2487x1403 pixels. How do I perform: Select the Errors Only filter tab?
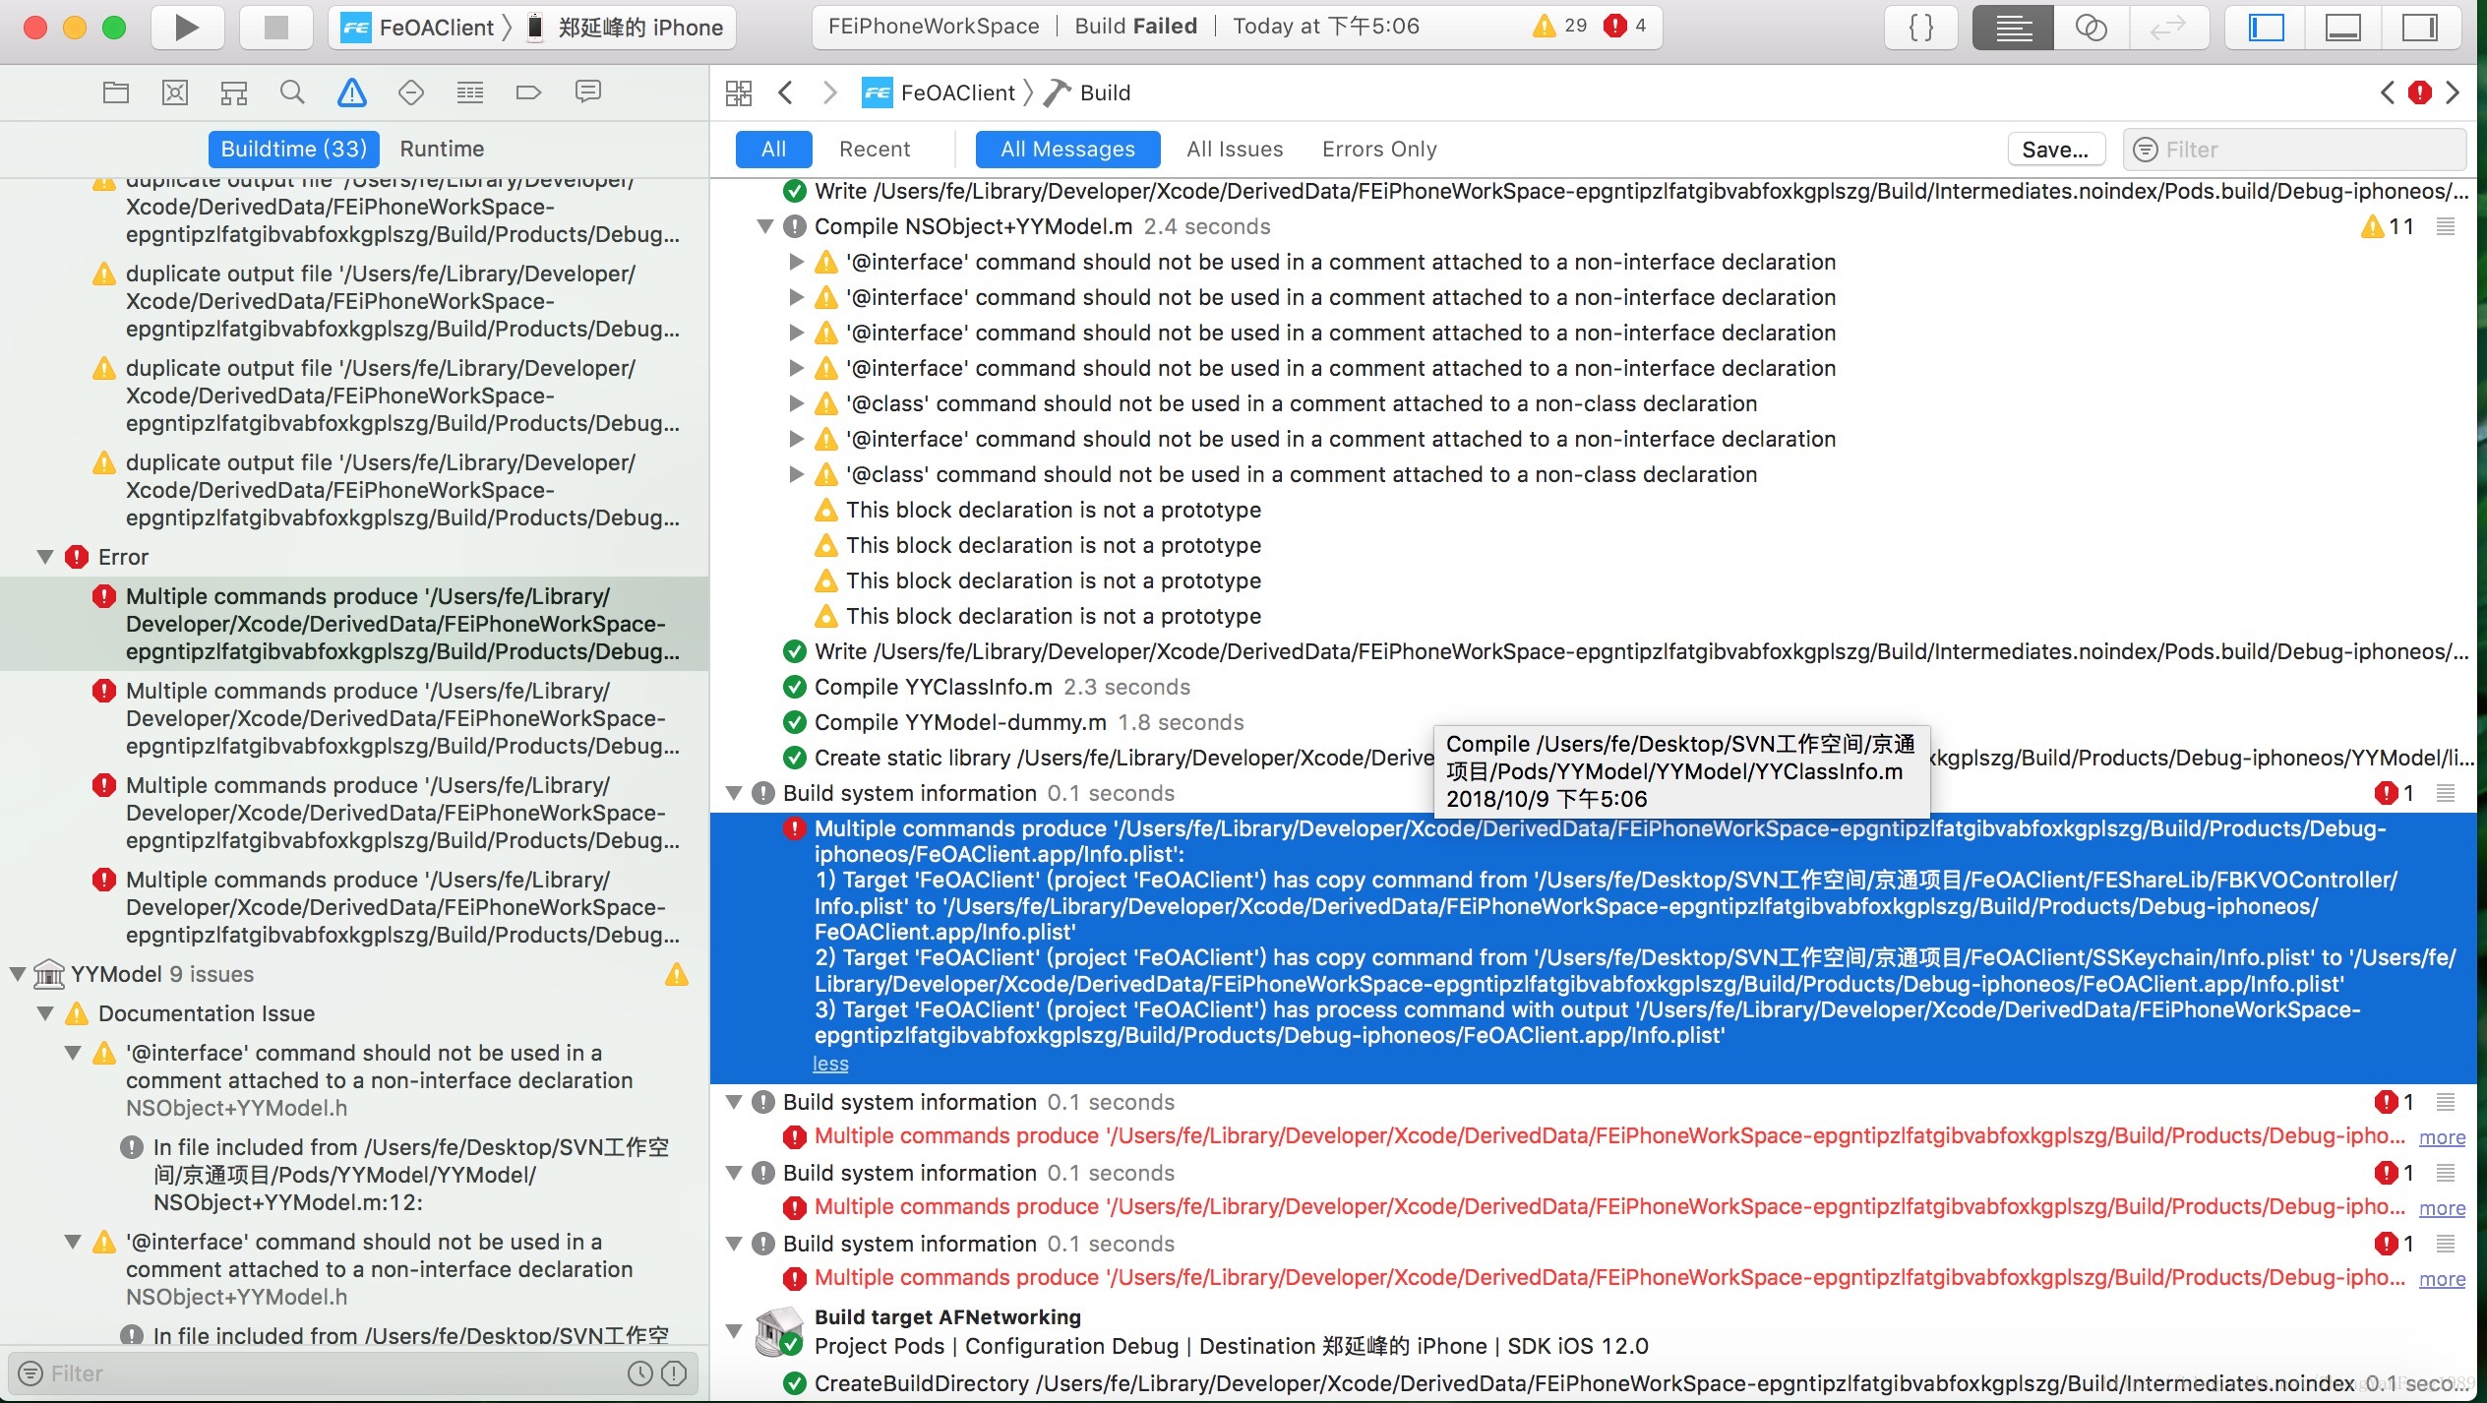click(x=1379, y=149)
